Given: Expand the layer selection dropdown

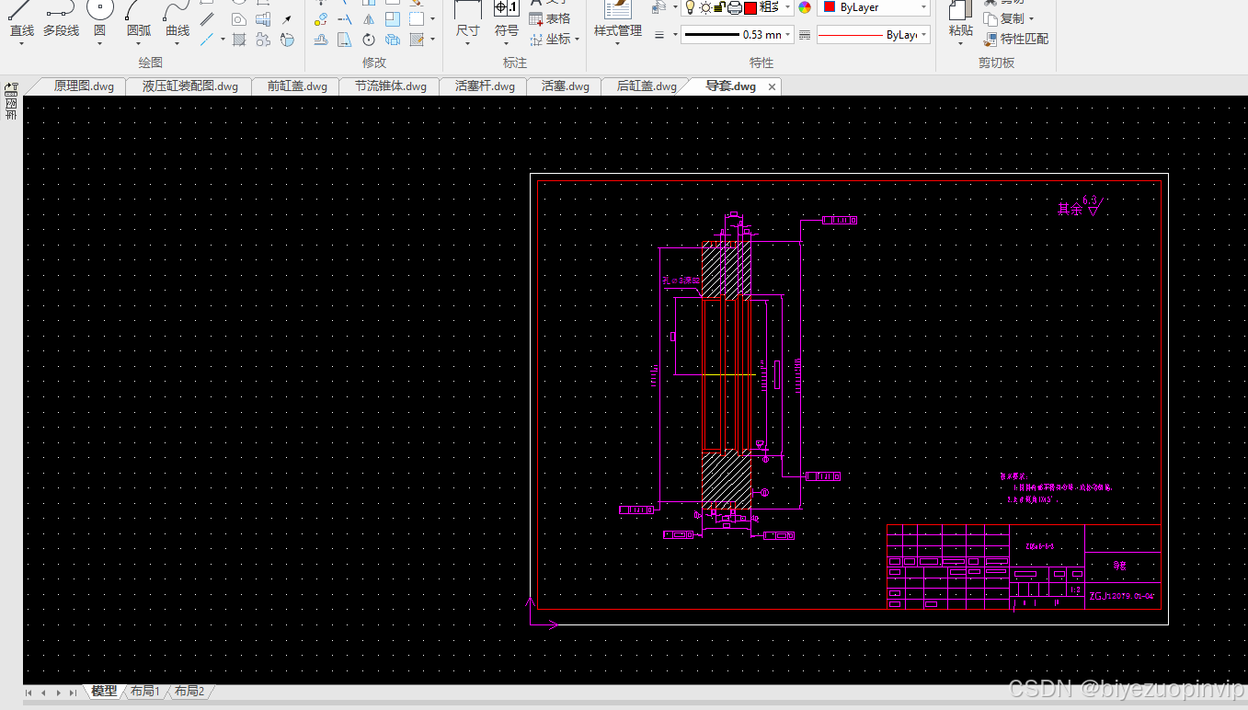Looking at the screenshot, I should pyautogui.click(x=787, y=7).
